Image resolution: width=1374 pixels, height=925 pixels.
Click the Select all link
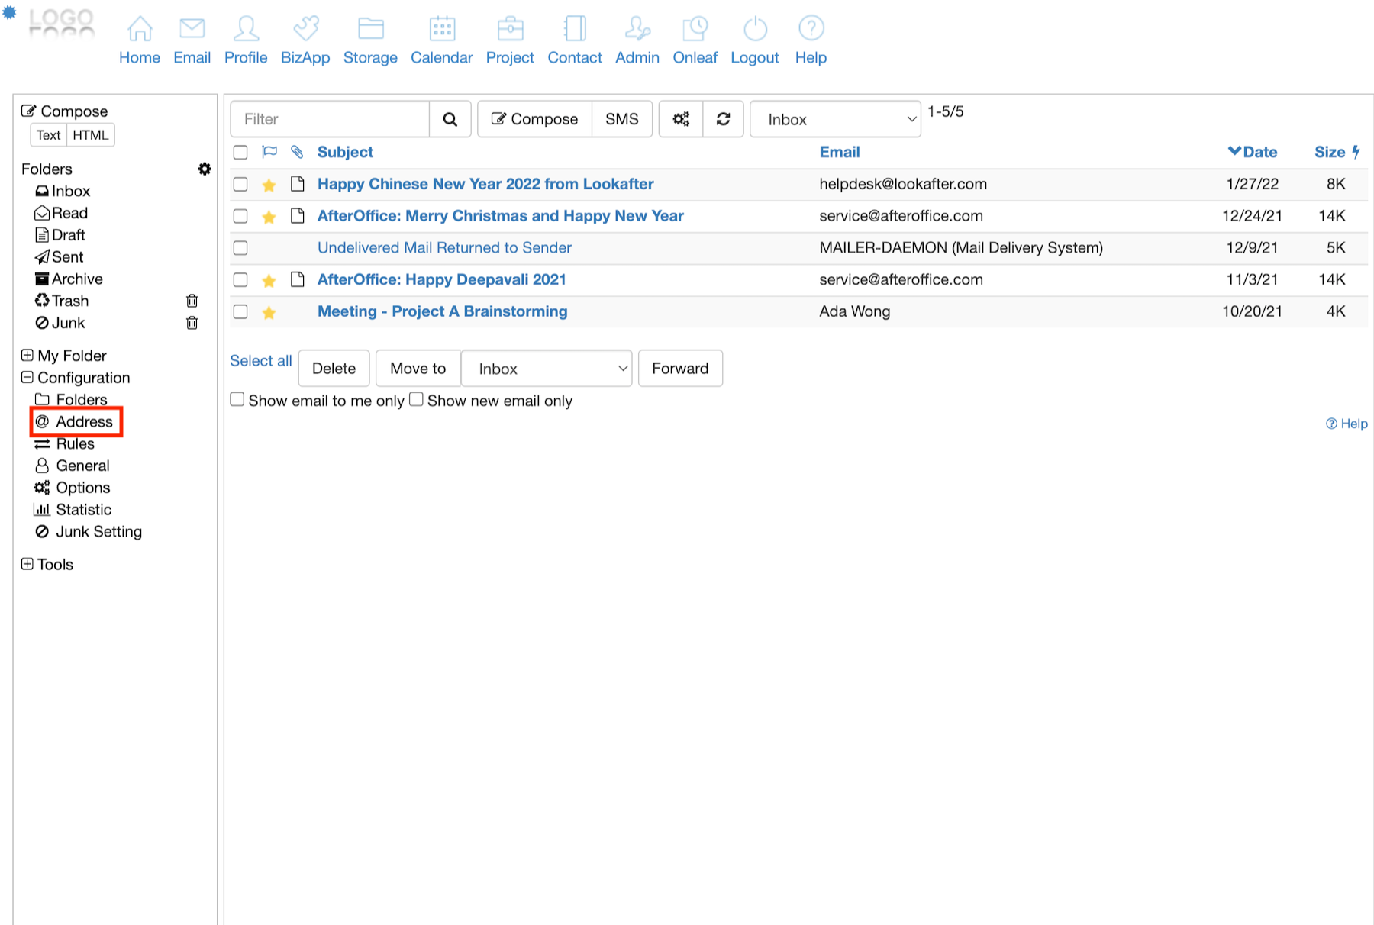pos(261,361)
